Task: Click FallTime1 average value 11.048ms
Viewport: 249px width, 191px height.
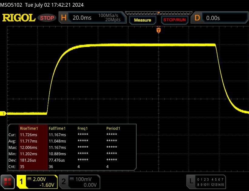Action: (57, 141)
